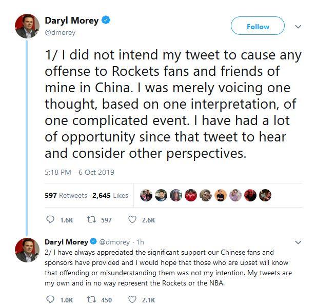This screenshot has width=316, height=307.
Task: Click the last liker avatar in the likes row
Action: point(266,195)
